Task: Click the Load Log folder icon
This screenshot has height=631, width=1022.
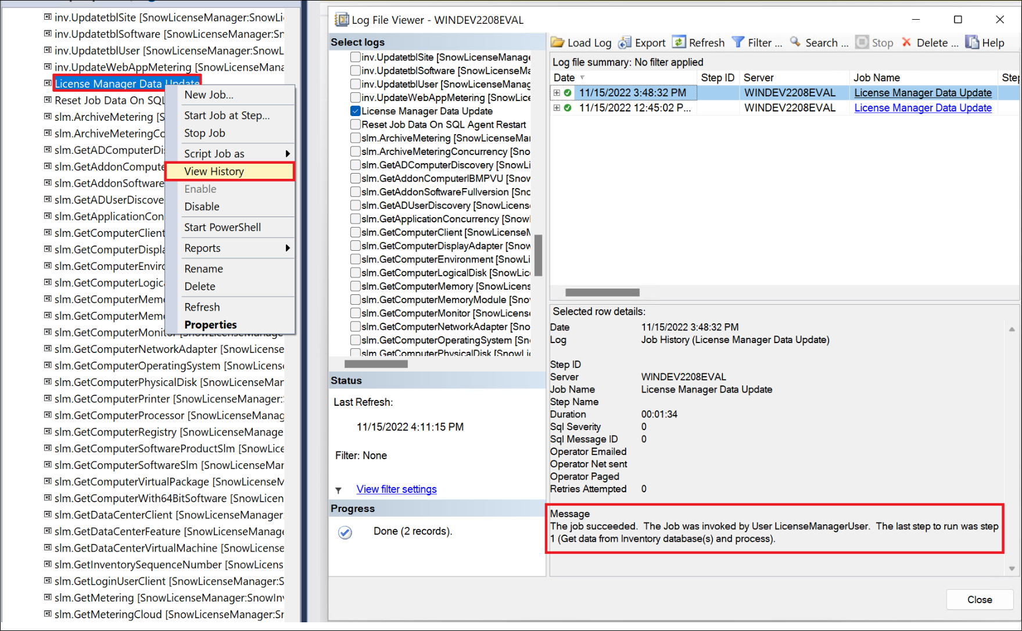Action: pyautogui.click(x=557, y=42)
